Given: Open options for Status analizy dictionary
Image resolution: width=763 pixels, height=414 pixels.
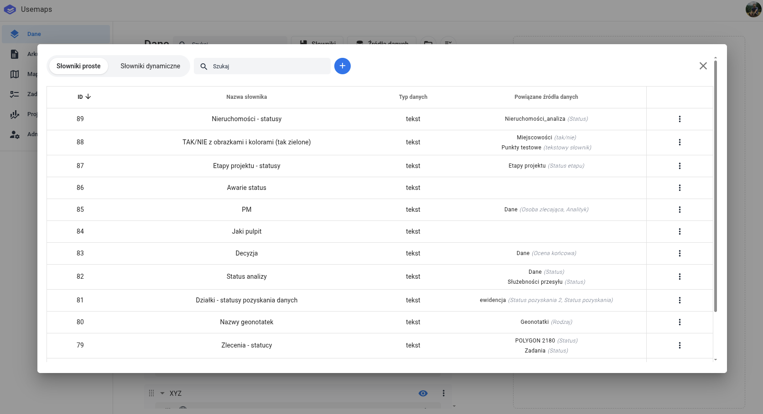Looking at the screenshot, I should pyautogui.click(x=679, y=276).
